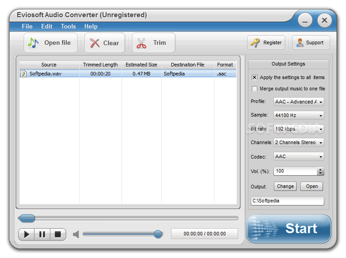Open the Edit menu

47,26
